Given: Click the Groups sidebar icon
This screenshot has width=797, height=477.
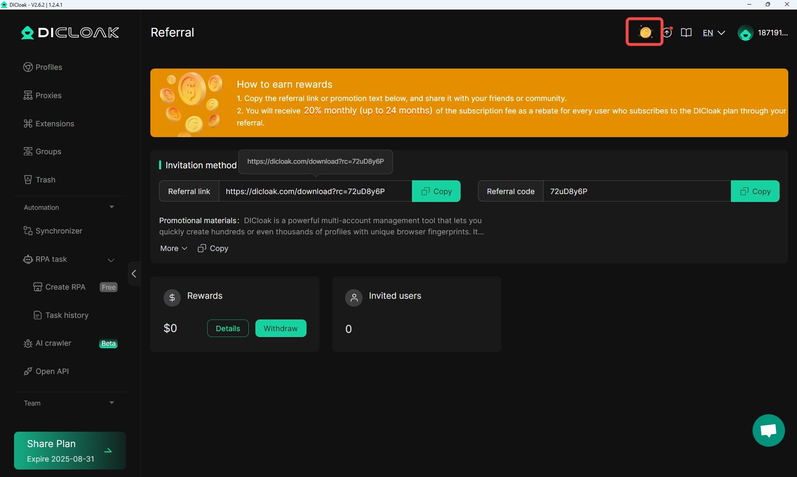Looking at the screenshot, I should (28, 152).
